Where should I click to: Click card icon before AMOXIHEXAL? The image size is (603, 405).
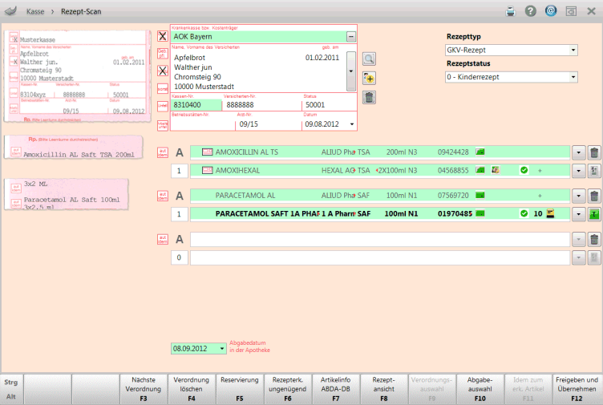pyautogui.click(x=207, y=170)
